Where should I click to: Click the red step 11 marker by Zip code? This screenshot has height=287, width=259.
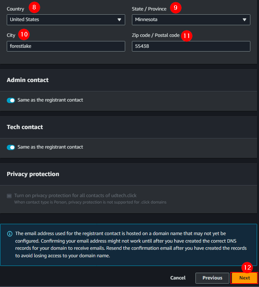[x=186, y=36]
